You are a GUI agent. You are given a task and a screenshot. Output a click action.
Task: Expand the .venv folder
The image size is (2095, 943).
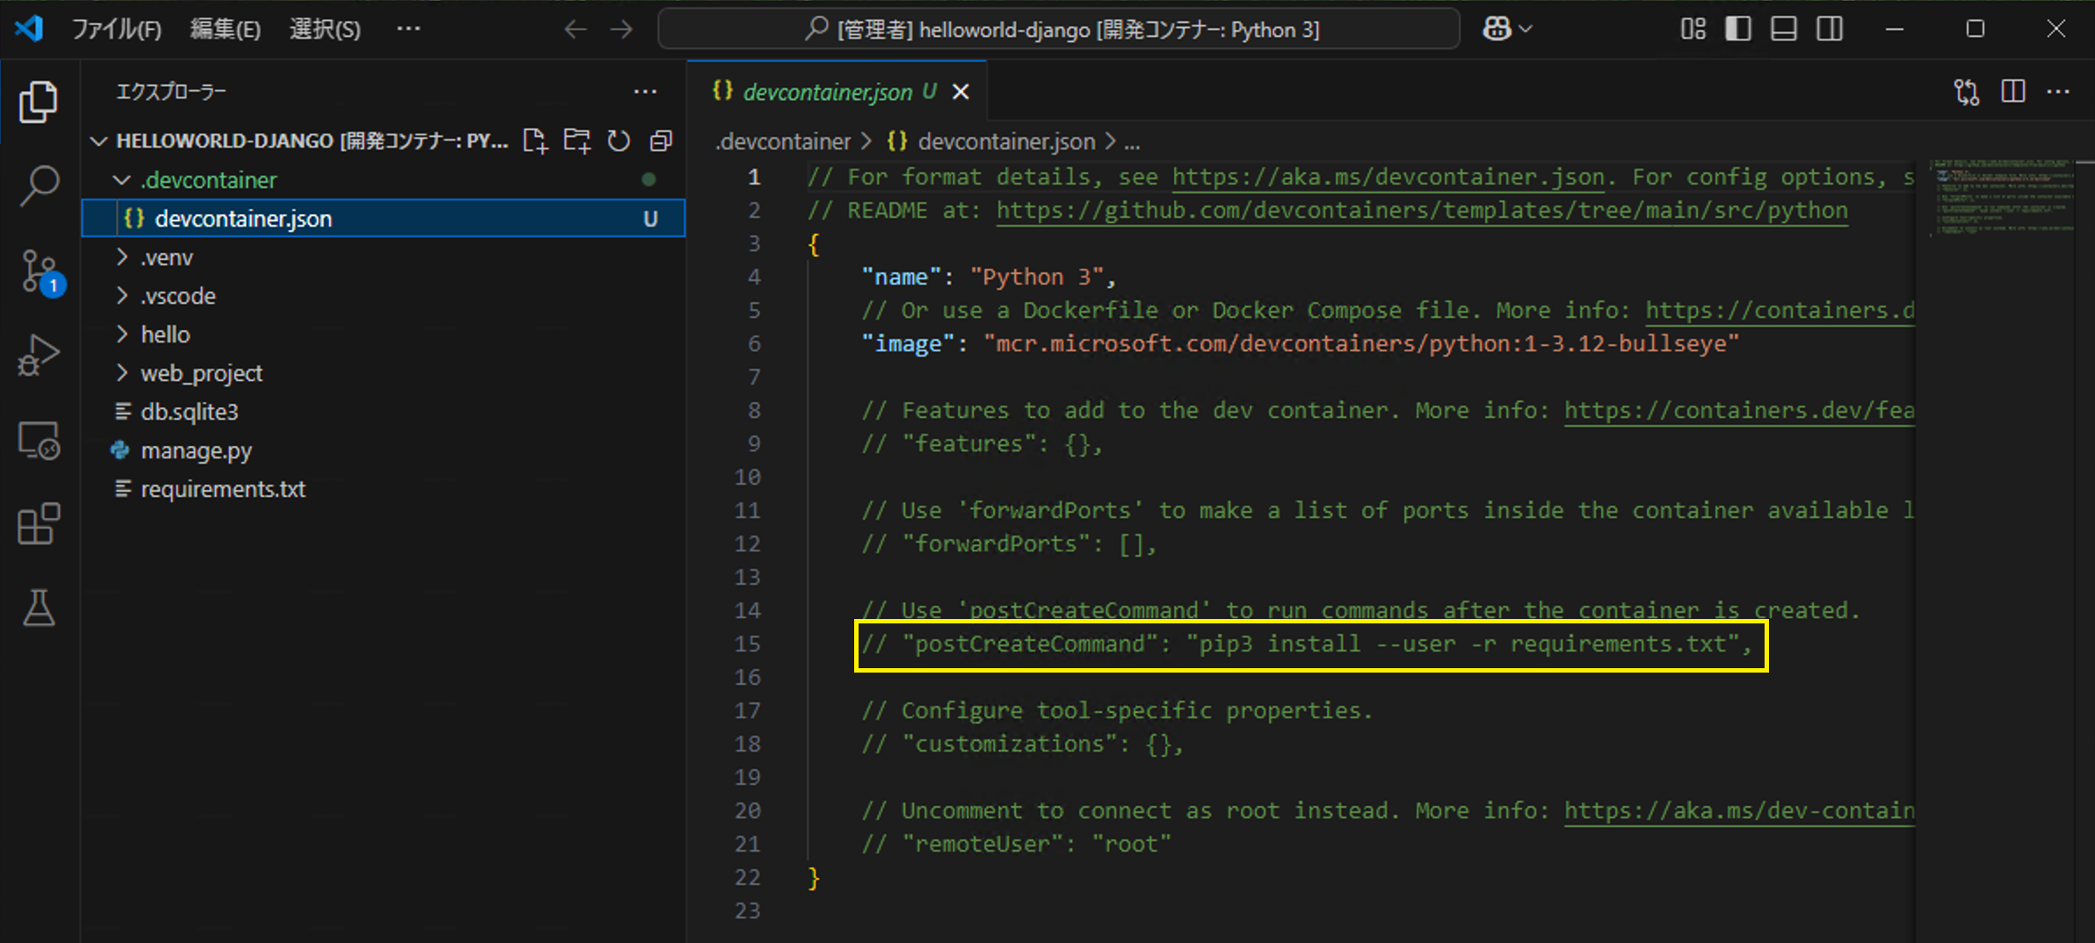[x=166, y=257]
